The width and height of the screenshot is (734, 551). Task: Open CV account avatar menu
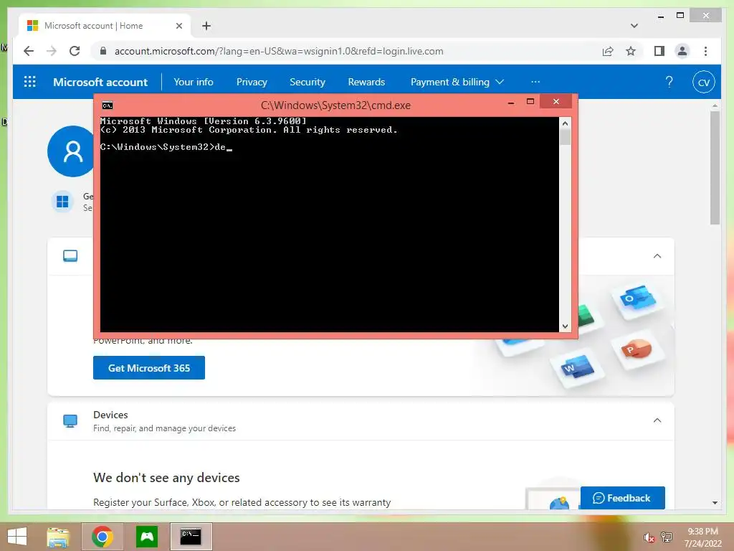coord(704,82)
